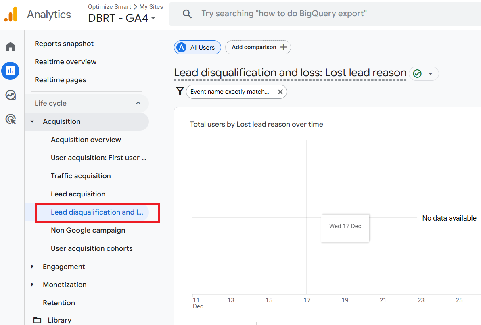Open Realtime overview report

pos(66,62)
